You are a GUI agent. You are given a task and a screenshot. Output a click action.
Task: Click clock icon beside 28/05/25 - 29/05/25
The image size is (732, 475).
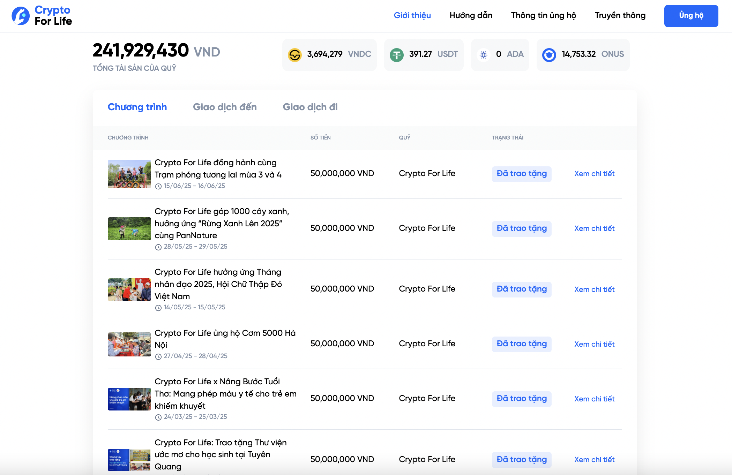pyautogui.click(x=158, y=247)
